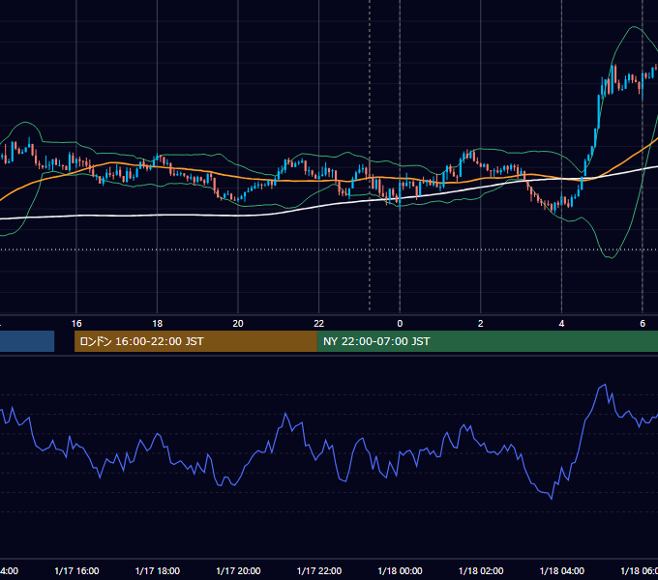658x580 pixels.
Task: Click the 1/18 02:00 time label
Action: pyautogui.click(x=481, y=570)
